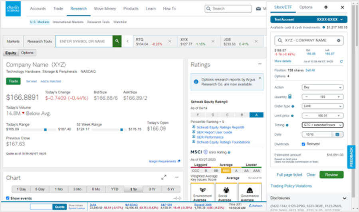Image resolution: width=359 pixels, height=212 pixels.
Task: Open the Timing dropdown
Action: pos(322,125)
